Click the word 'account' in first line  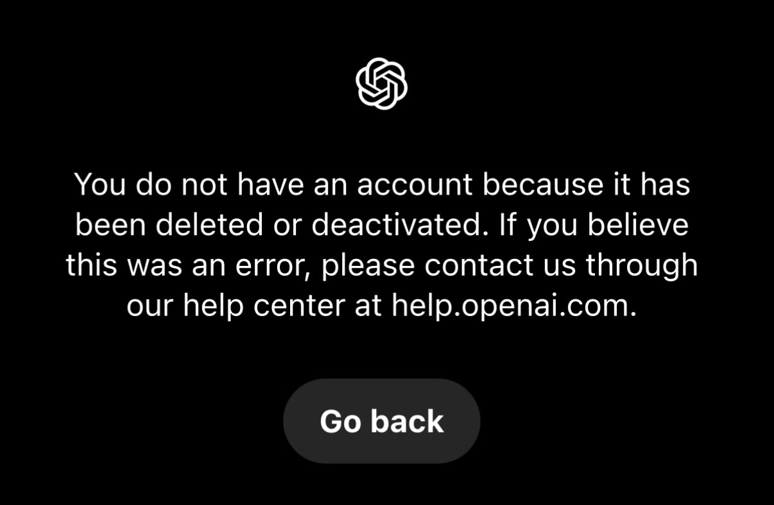(415, 185)
